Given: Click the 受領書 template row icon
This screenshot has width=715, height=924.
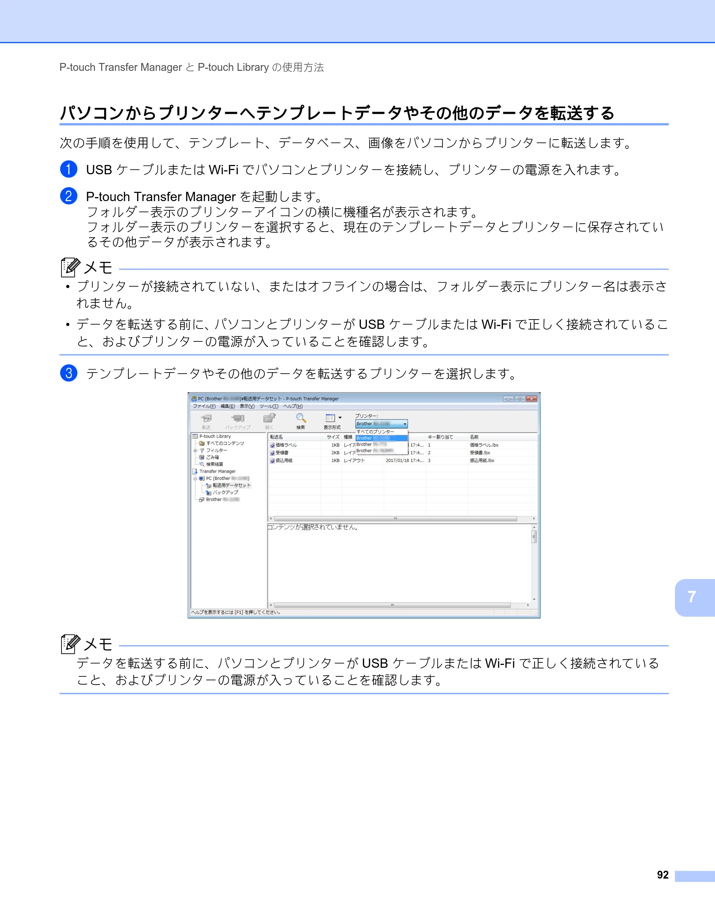Looking at the screenshot, I should point(272,453).
